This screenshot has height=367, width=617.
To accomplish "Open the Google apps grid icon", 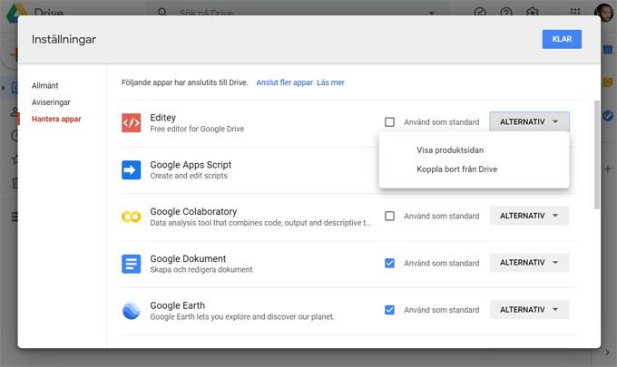I will click(575, 12).
